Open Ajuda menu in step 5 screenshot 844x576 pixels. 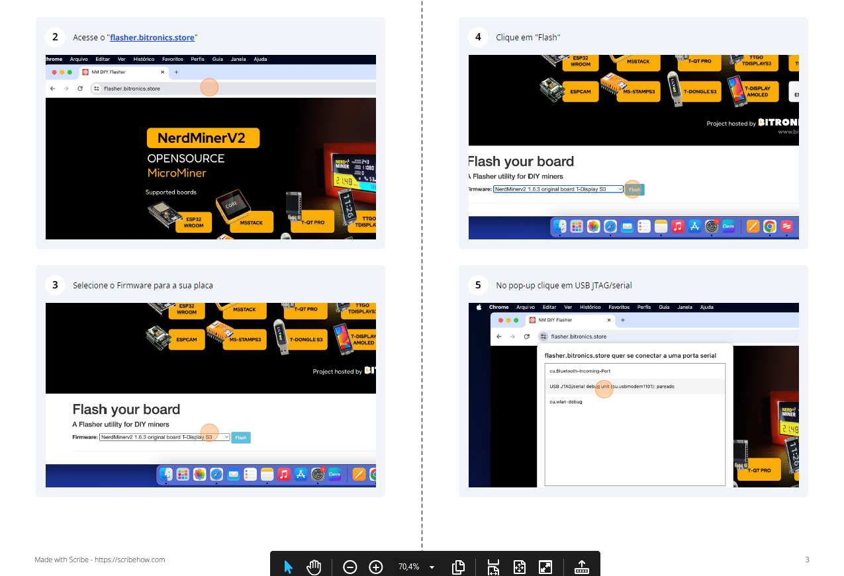(706, 307)
